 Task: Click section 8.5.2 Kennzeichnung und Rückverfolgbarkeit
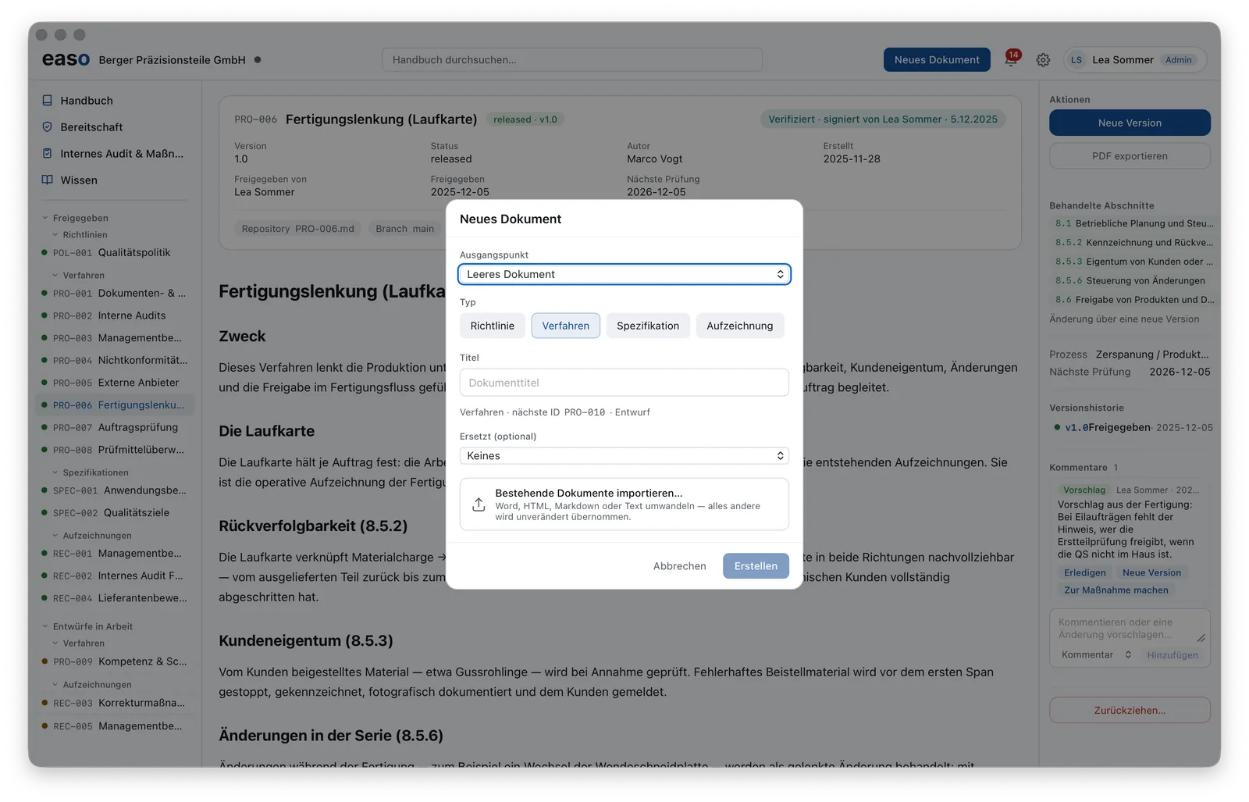(1133, 243)
